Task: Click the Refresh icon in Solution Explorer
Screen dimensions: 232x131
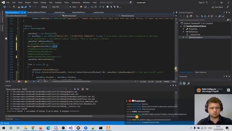Action: point(205,16)
